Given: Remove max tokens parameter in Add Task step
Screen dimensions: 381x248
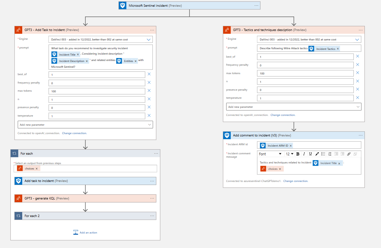Looking at the screenshot, I should tap(149, 91).
